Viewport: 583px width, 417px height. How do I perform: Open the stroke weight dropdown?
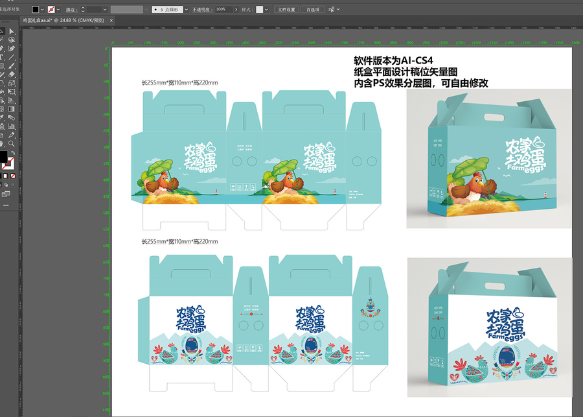[105, 9]
